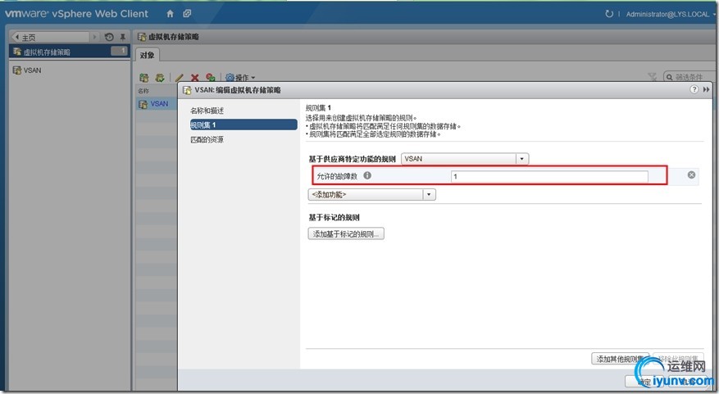
Task: Click the filter funnel icon
Action: pos(653,77)
